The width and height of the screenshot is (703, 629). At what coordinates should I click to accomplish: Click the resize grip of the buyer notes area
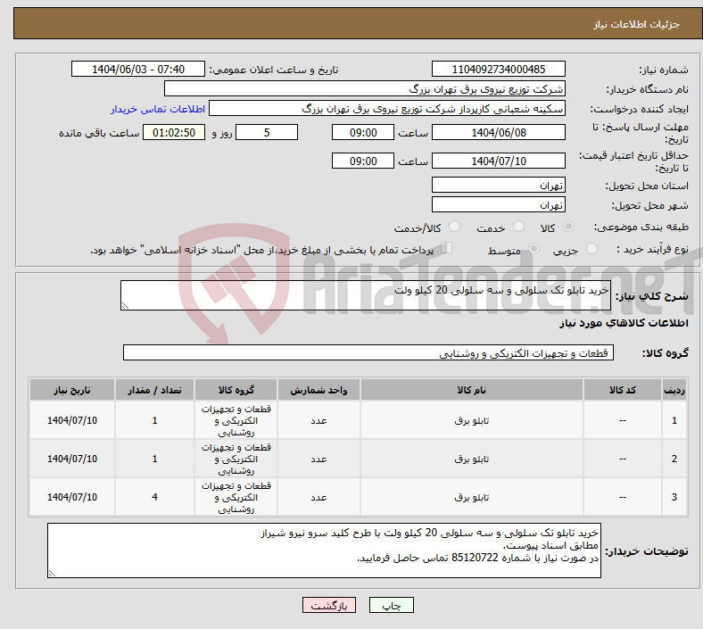[52, 573]
